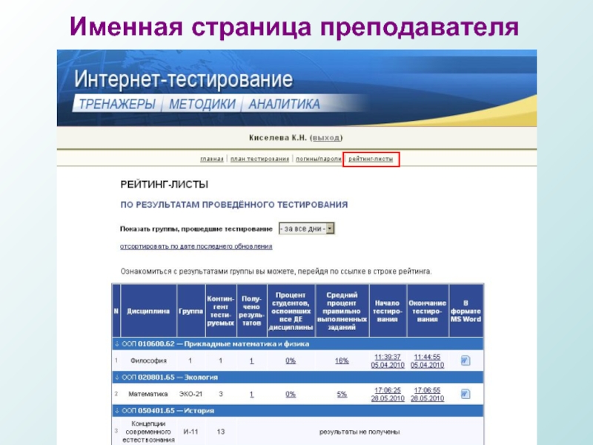
Task: Click the 'Интернет-тестирование' banner title
Action: (183, 79)
